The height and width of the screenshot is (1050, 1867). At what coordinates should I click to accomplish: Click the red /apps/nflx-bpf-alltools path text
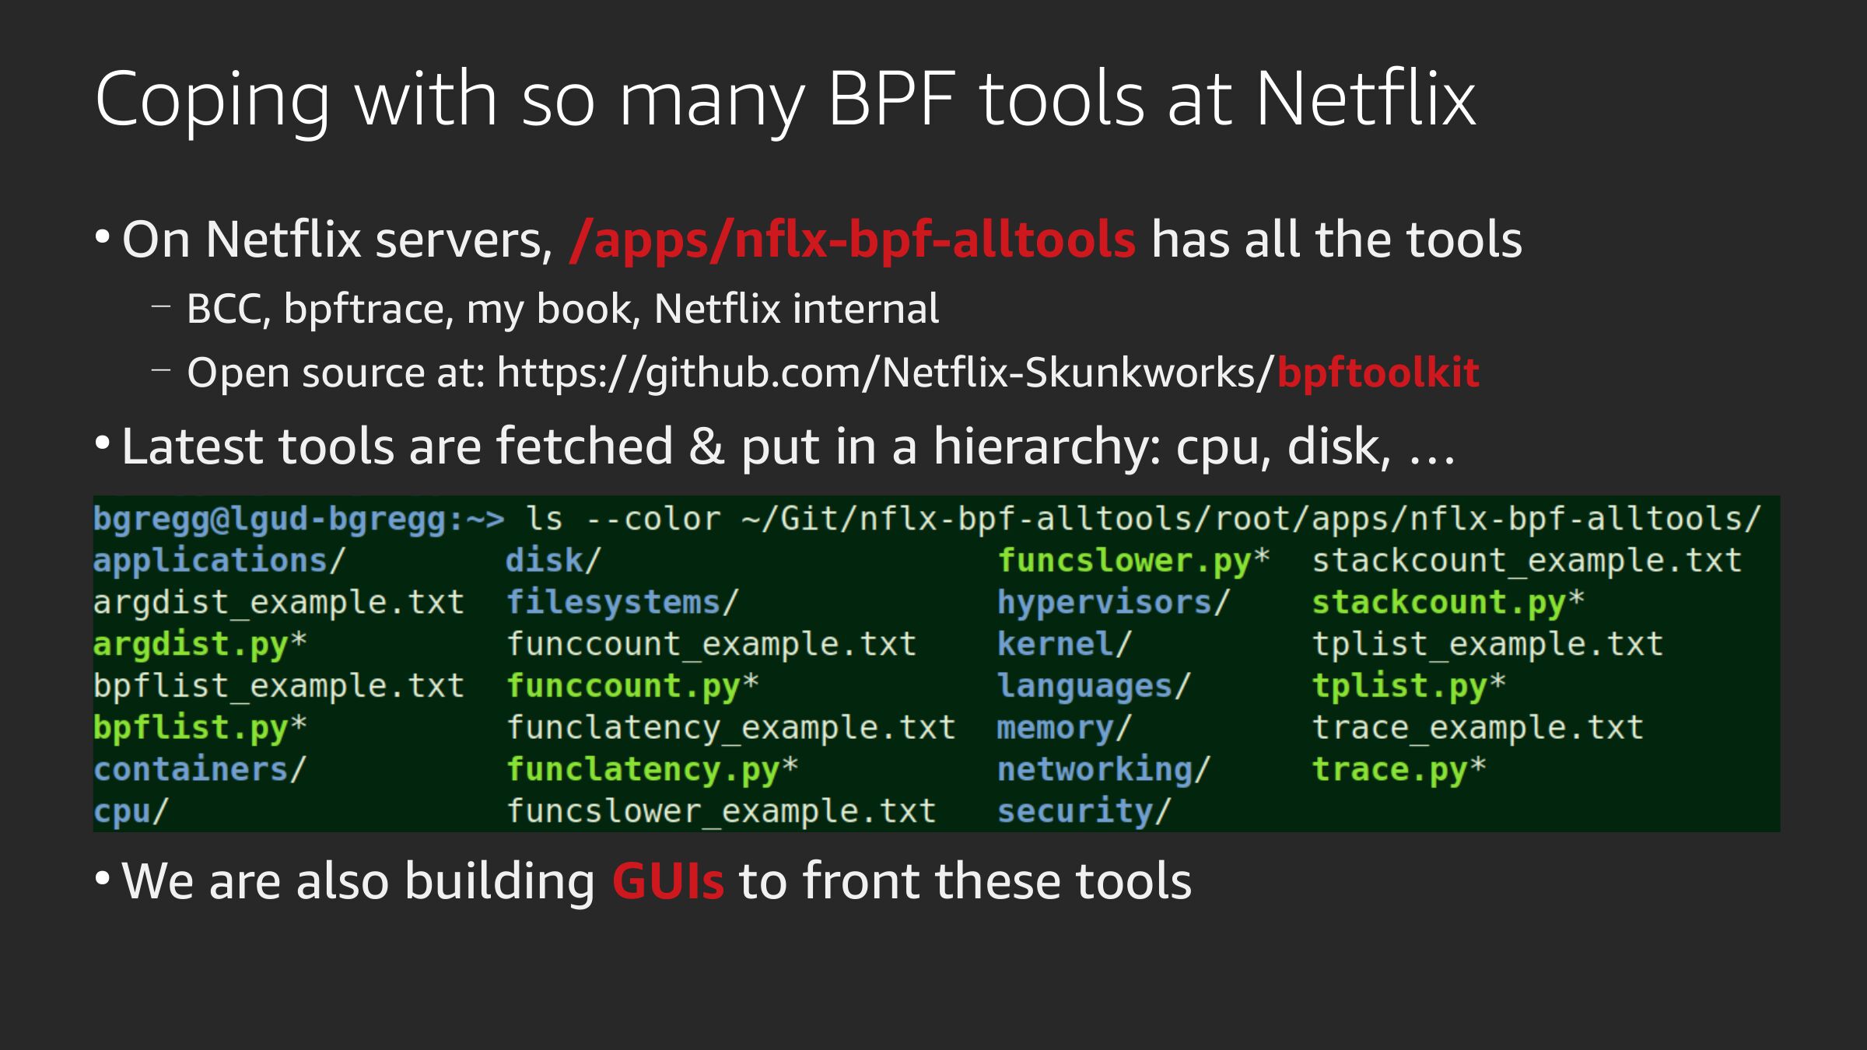[x=852, y=240]
